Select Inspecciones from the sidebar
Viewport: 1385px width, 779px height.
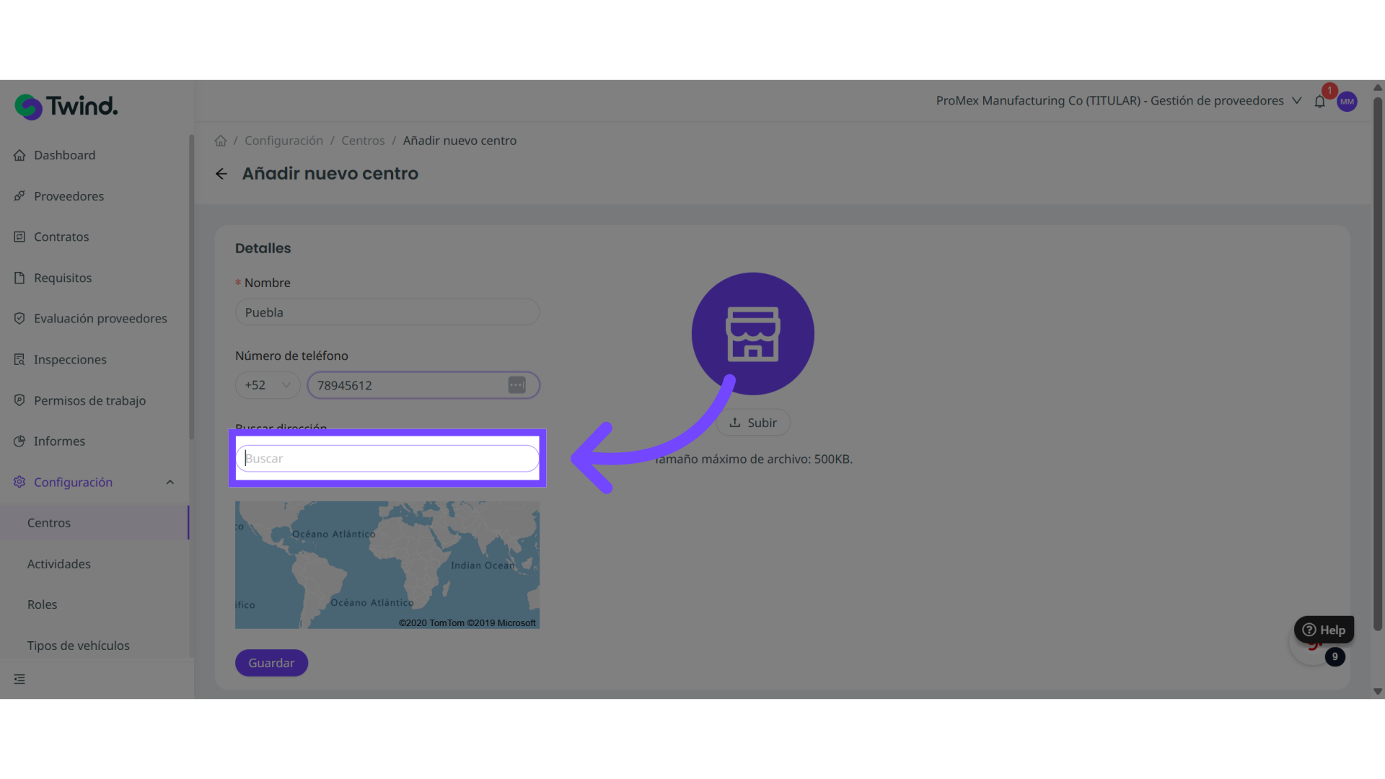[x=70, y=359]
